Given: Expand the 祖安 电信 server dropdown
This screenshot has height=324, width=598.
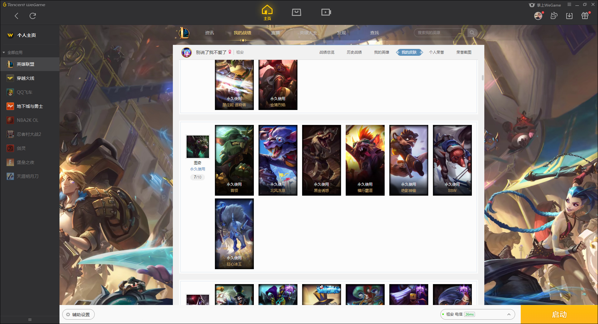Looking at the screenshot, I should tap(477, 314).
